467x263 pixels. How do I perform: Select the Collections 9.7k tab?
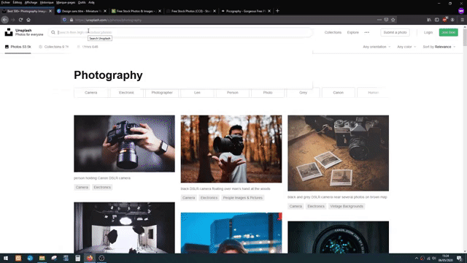click(53, 47)
